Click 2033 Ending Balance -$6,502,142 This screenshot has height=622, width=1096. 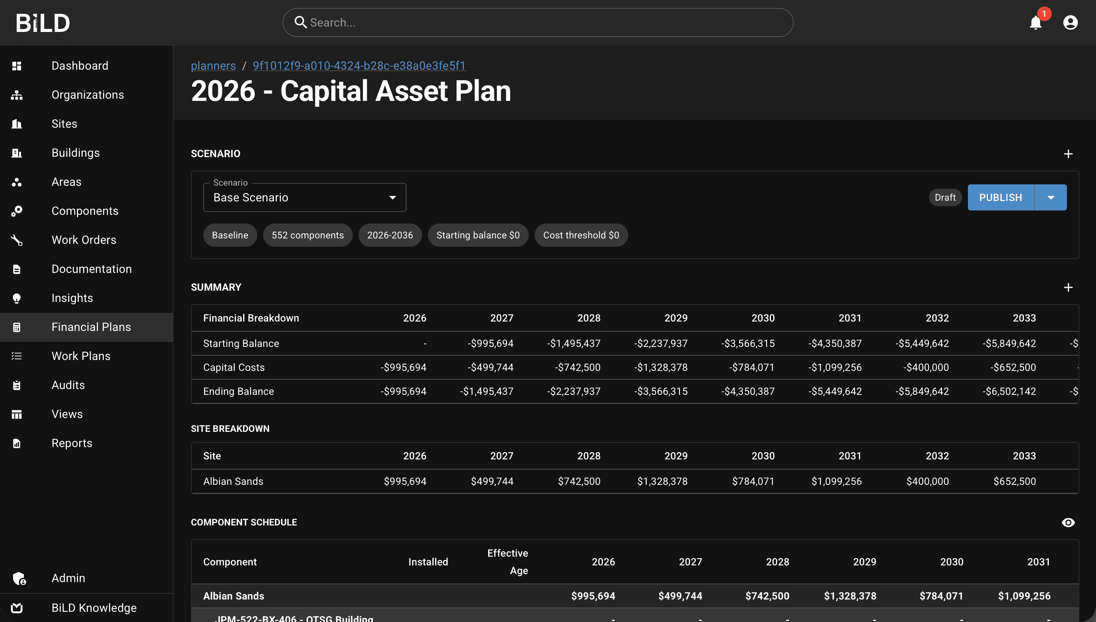pyautogui.click(x=1009, y=391)
